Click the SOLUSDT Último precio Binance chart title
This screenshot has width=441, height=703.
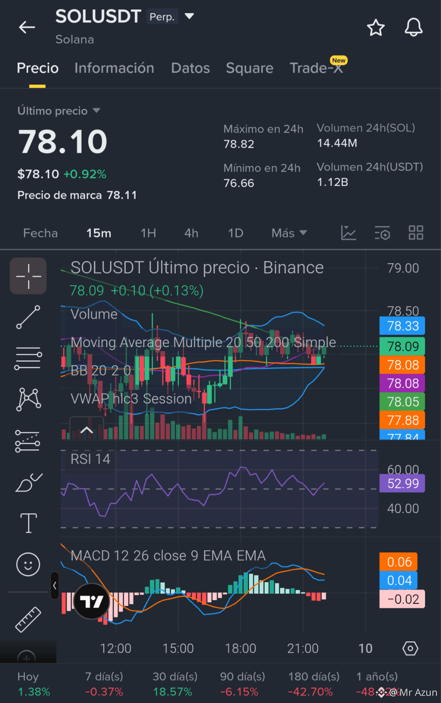[197, 268]
